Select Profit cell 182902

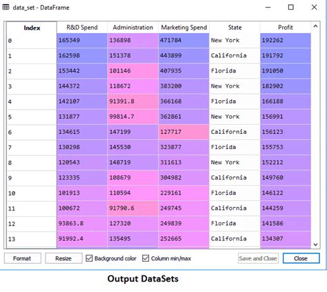pos(286,86)
